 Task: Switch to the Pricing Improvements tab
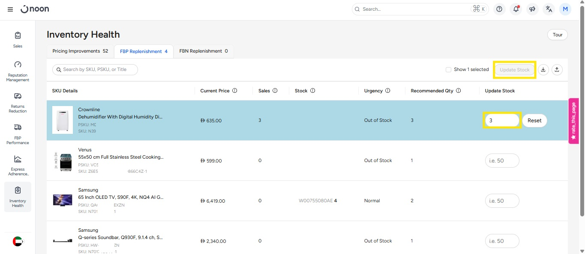coord(80,51)
